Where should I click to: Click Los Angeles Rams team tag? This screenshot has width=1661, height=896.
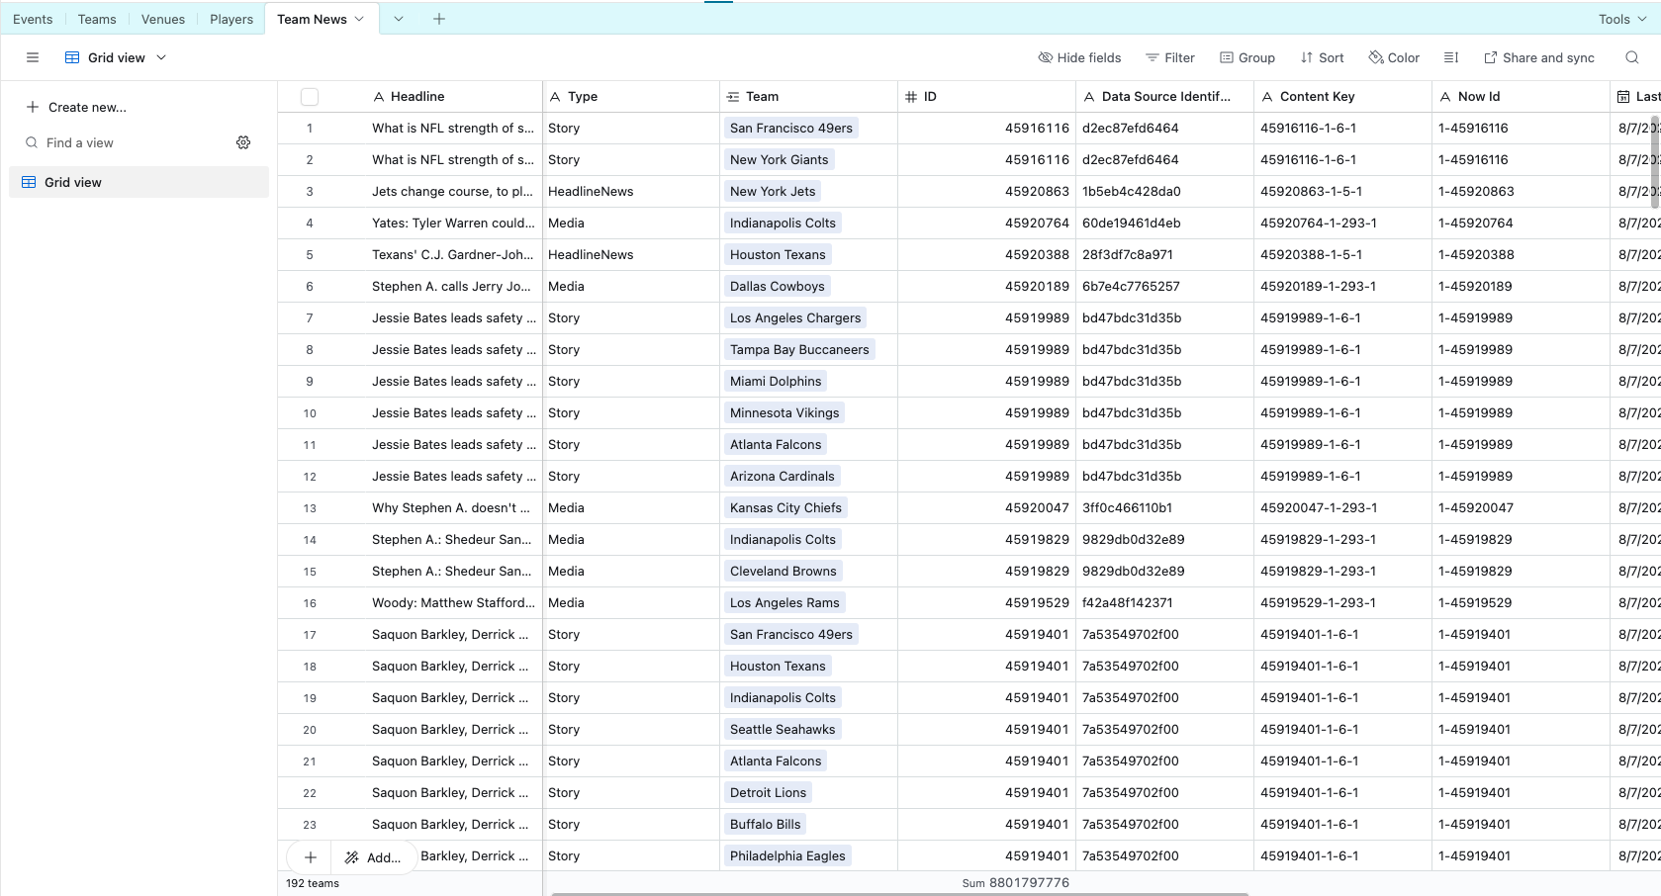click(x=784, y=602)
